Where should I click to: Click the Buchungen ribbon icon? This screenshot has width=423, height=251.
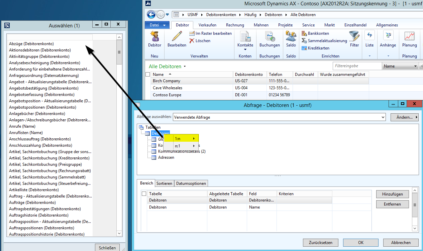[x=269, y=36]
